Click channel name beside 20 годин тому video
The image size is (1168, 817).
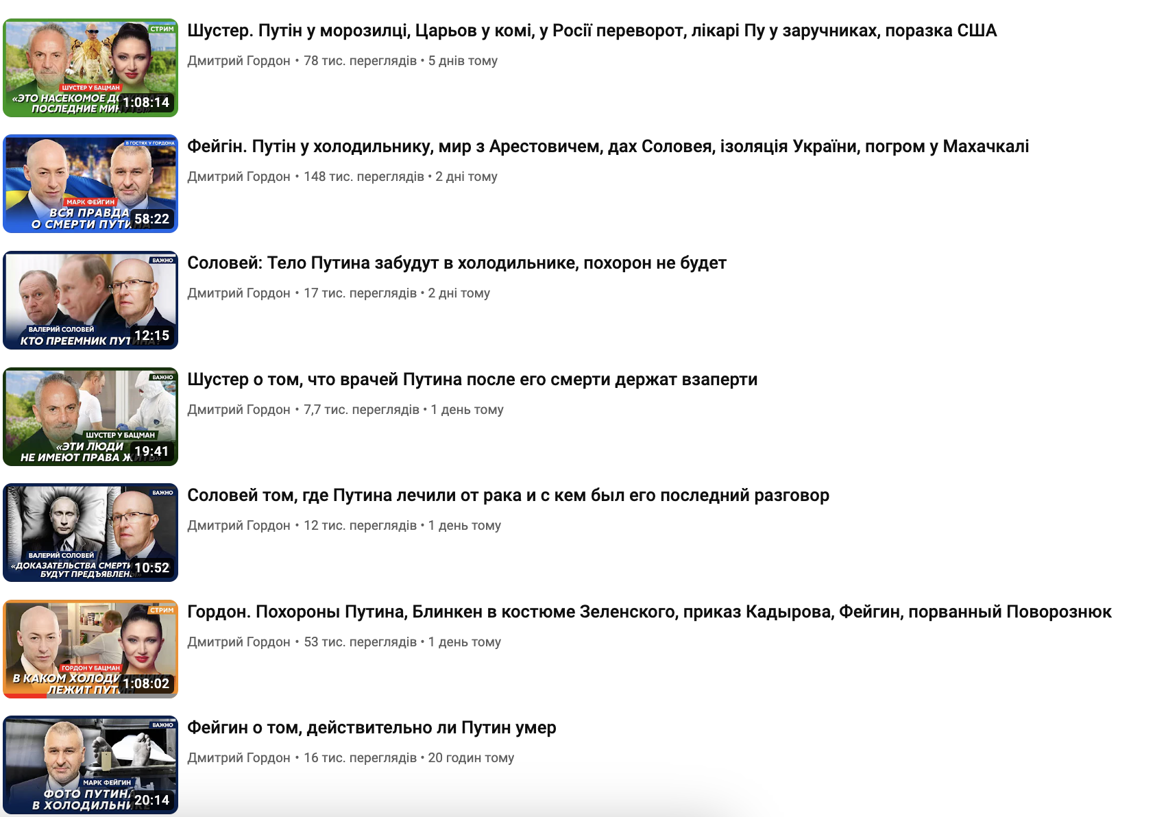click(239, 758)
